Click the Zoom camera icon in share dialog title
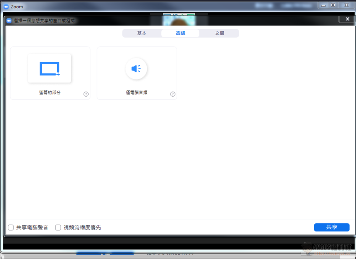This screenshot has height=259, width=356. pyautogui.click(x=9, y=21)
